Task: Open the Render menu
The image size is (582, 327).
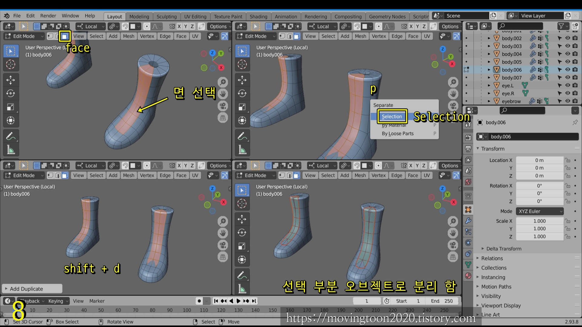Action: (48, 16)
